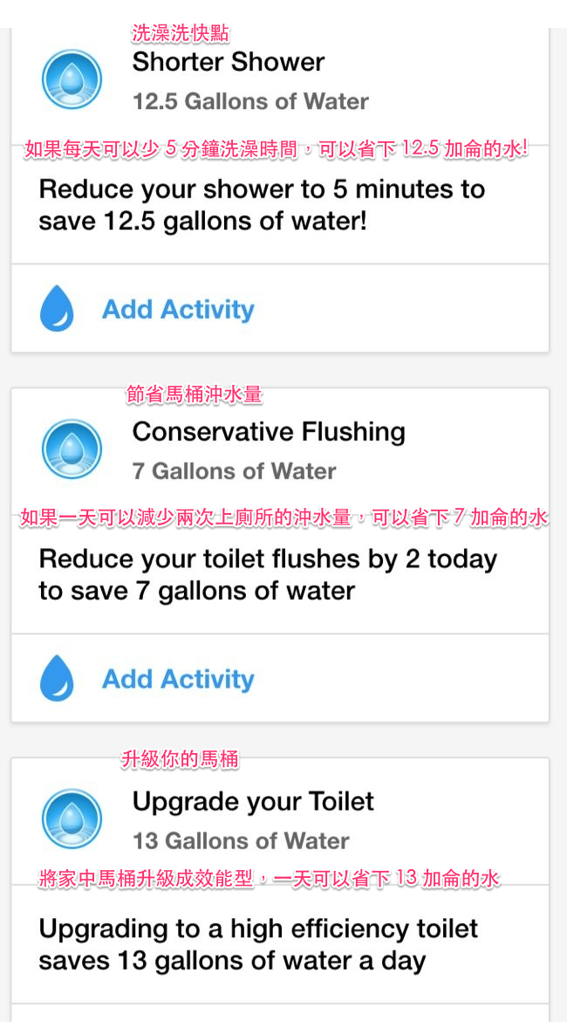Select the Upgrade your Toilet droplet badge
This screenshot has width=567, height=1028.
tap(72, 819)
